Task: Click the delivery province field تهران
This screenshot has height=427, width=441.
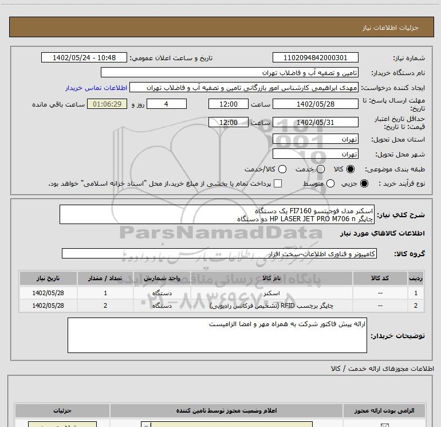Action: tap(315, 139)
